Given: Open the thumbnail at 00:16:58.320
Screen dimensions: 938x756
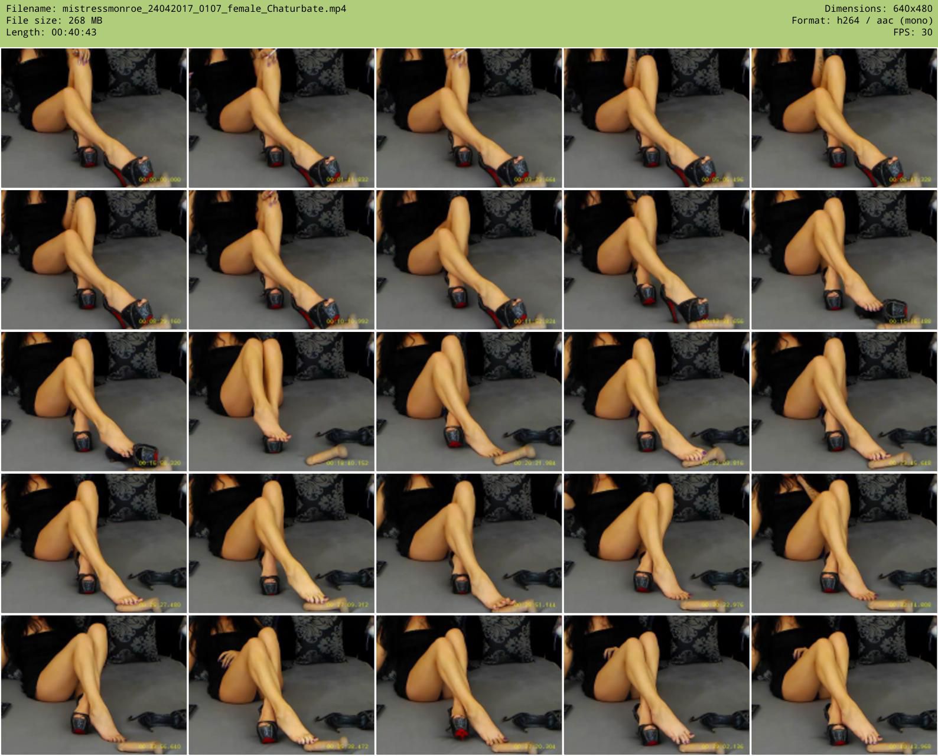Looking at the screenshot, I should (94, 402).
